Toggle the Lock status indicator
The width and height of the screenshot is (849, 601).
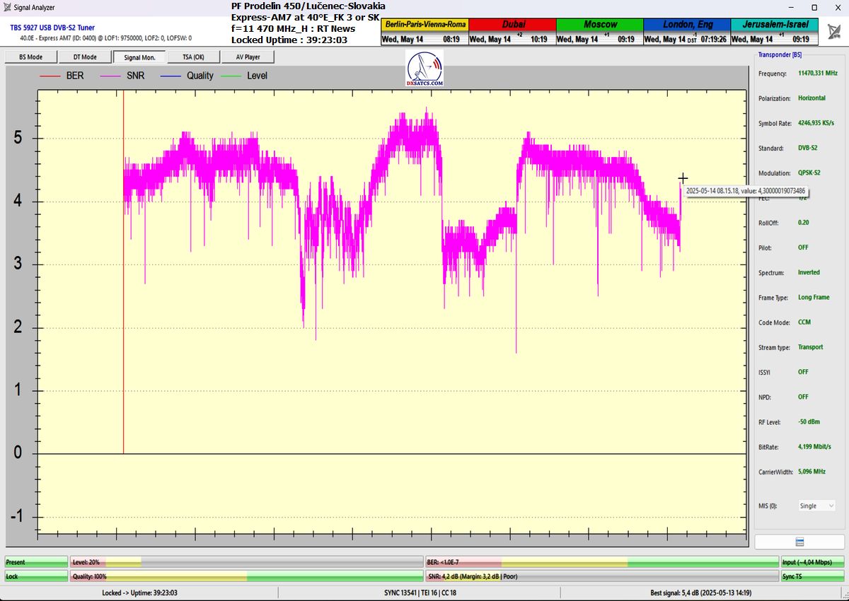pos(36,576)
